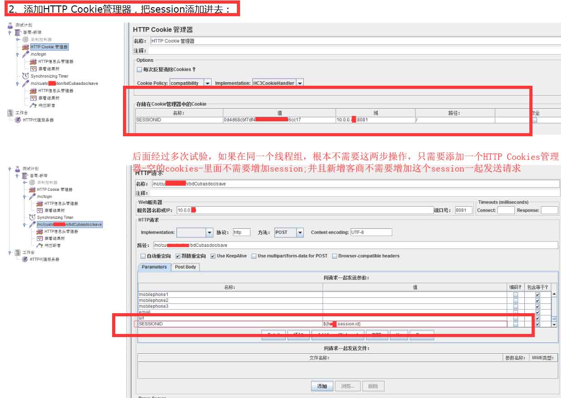Select the Parameters tab
The image size is (561, 398).
coord(154,267)
